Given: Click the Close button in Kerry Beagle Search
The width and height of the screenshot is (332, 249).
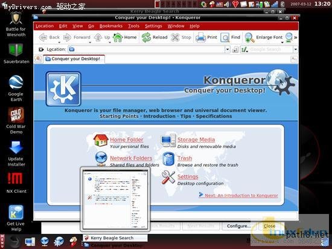Looking at the screenshot, I should [x=269, y=226].
